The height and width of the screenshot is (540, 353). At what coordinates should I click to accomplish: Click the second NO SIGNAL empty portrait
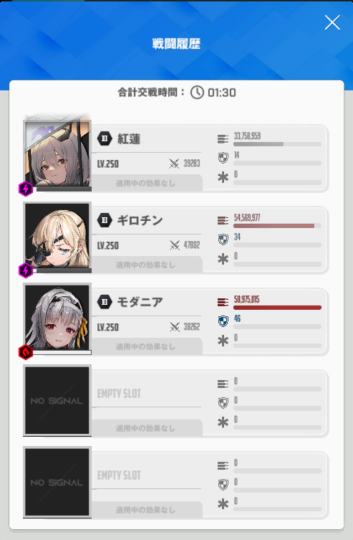click(x=57, y=482)
